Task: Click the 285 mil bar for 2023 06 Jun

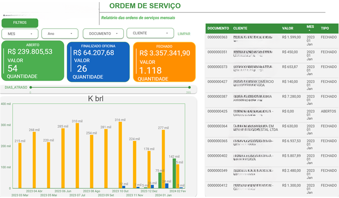Action: point(63,158)
